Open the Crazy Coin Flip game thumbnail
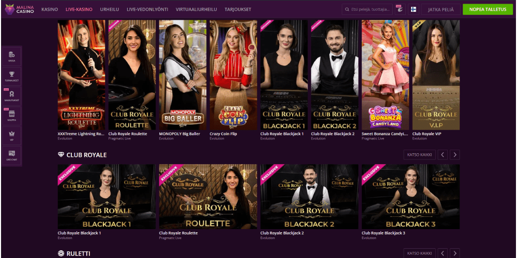 pyautogui.click(x=234, y=75)
